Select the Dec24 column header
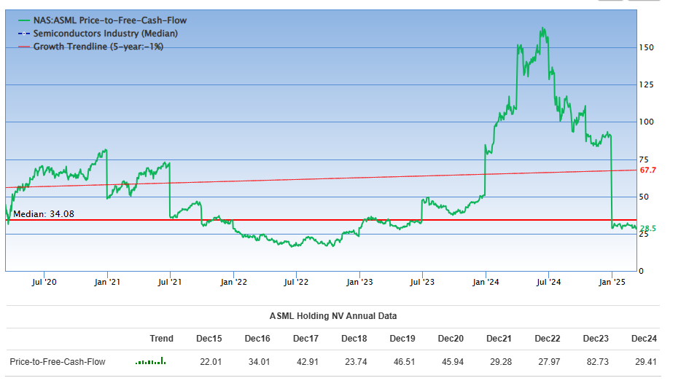The width and height of the screenshot is (697, 386). click(x=644, y=339)
